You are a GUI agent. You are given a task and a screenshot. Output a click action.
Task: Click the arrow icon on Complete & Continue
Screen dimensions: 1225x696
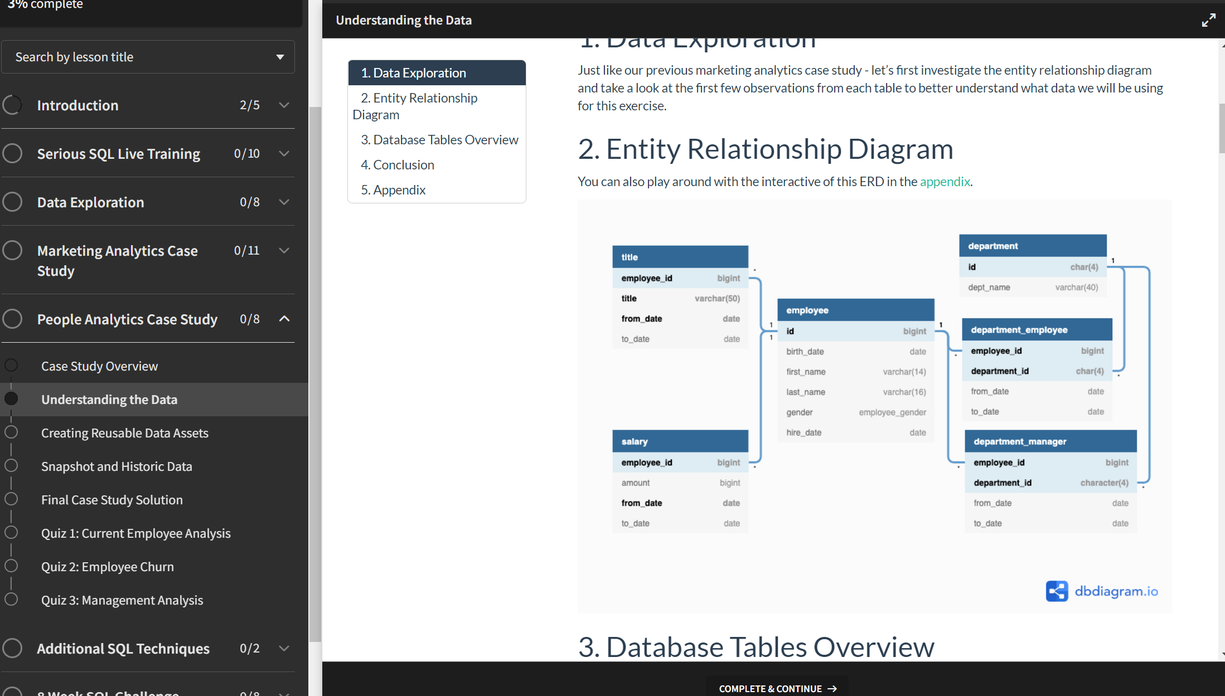point(832,689)
